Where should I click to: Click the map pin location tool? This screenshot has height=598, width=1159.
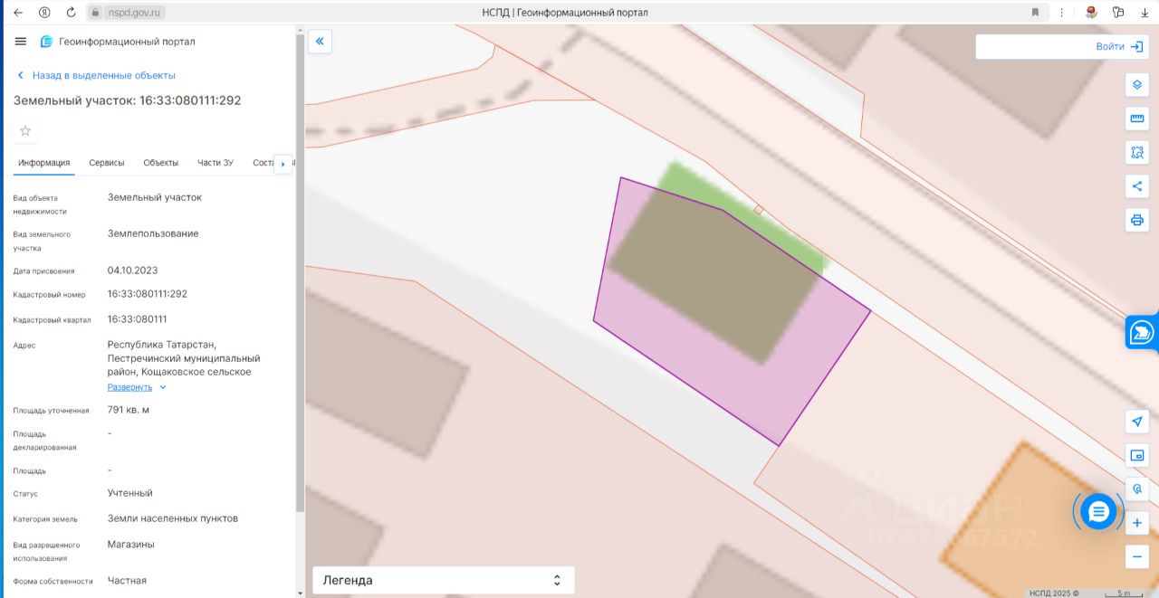click(x=1137, y=489)
